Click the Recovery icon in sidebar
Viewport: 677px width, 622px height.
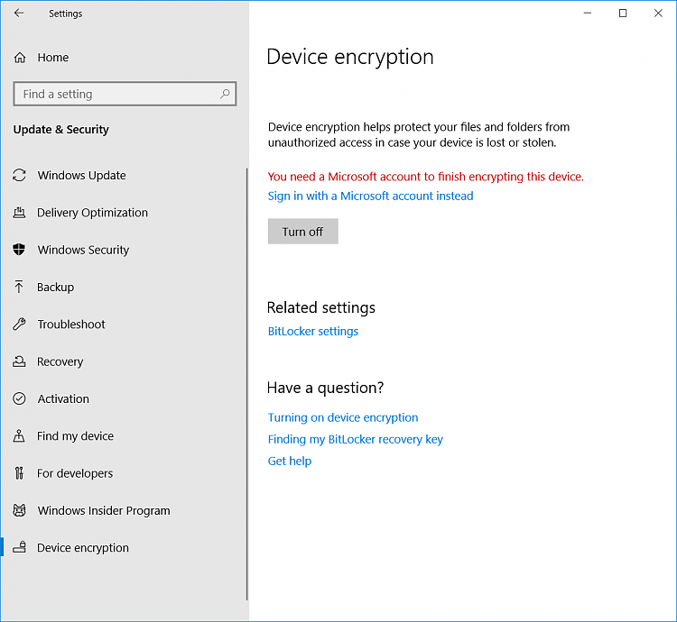click(20, 361)
